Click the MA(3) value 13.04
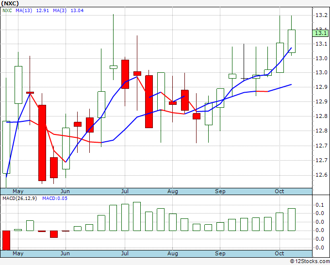This screenshot has width=330, height=265. tap(77, 11)
